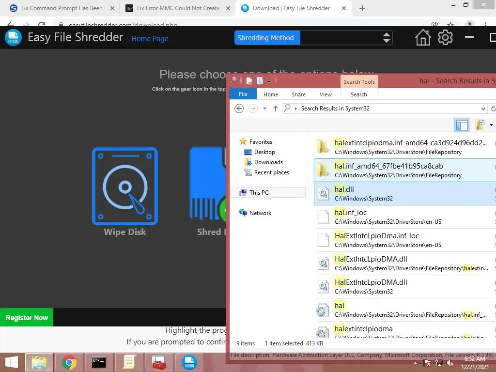Open the Home ribbon tab
Image resolution: width=496 pixels, height=372 pixels.
[x=270, y=94]
